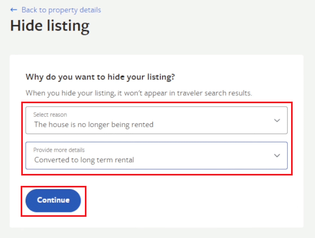Click the 'Select reason' field label
Viewport: 315px width, 238px height.
point(50,115)
